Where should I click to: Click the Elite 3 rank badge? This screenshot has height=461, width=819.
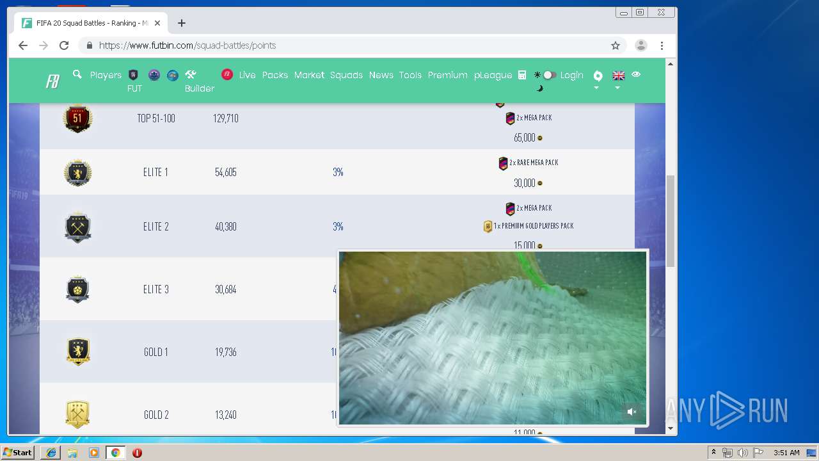(77, 289)
